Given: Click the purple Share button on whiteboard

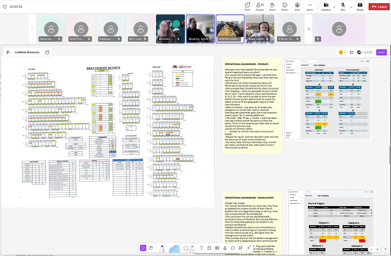Looking at the screenshot, I should tap(381, 52).
